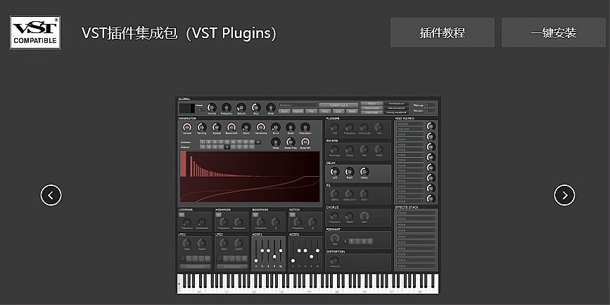Click the Delay Left knob
The width and height of the screenshot is (610, 305).
point(334,172)
